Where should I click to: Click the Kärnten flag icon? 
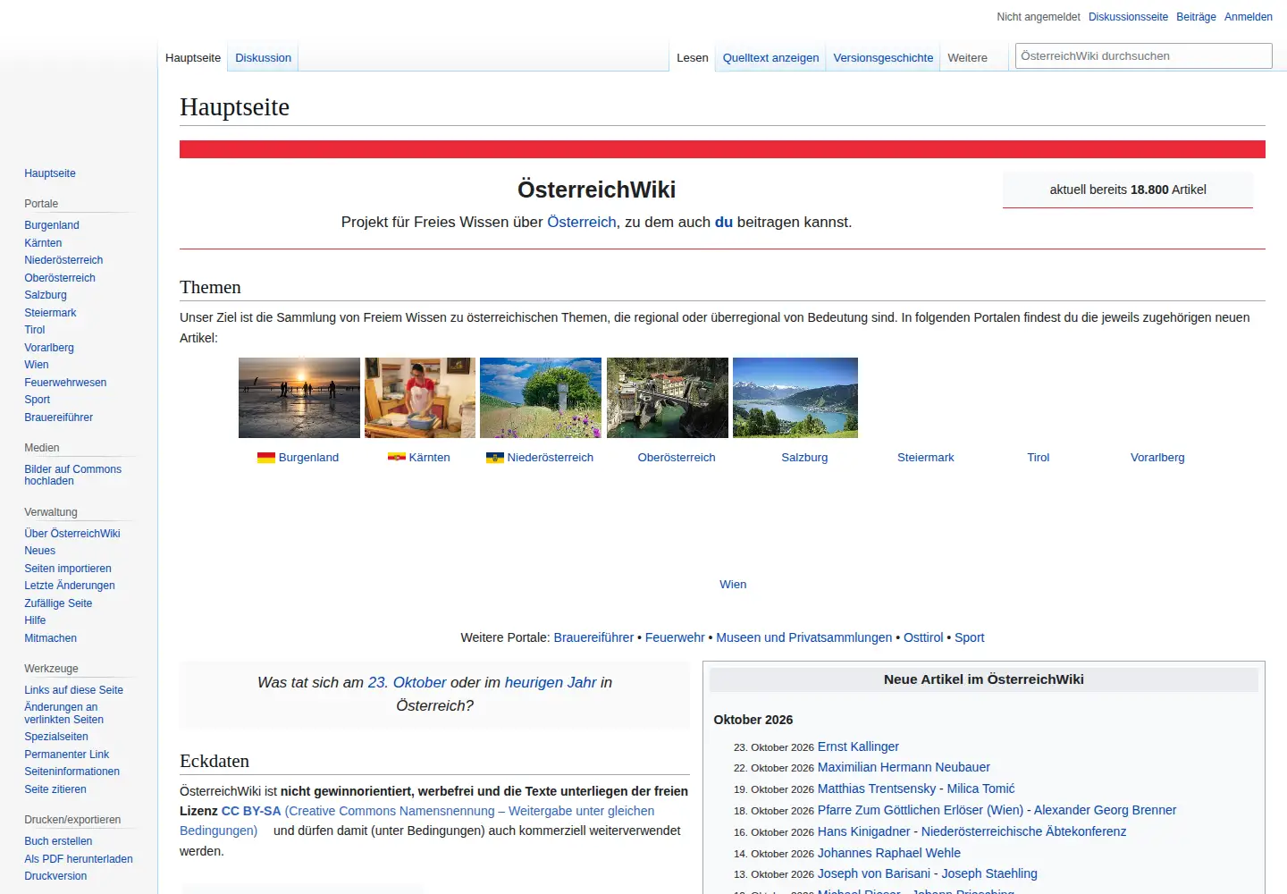tap(397, 457)
